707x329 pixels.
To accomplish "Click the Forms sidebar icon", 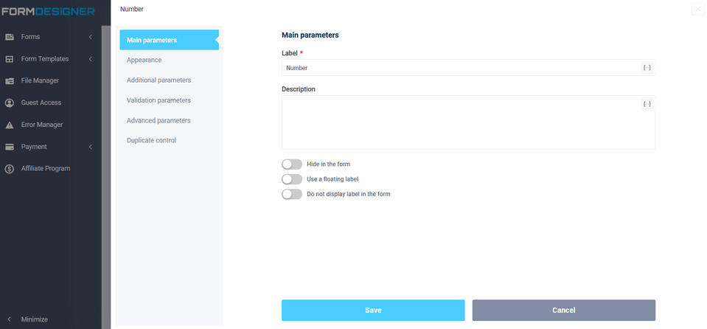I will (10, 37).
